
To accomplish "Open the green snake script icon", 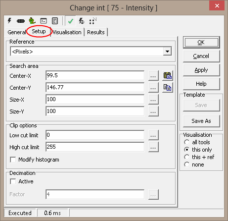I will click(32, 21).
